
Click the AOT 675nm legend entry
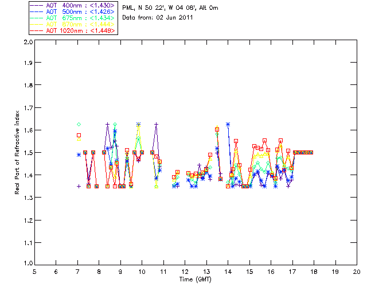[73, 18]
